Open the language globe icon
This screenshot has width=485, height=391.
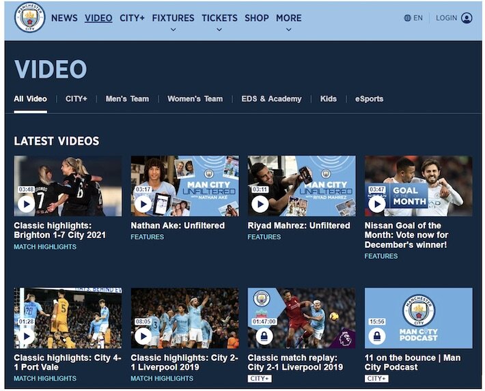click(x=407, y=18)
